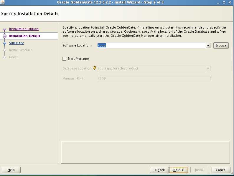Viewport: 234px width, 176px height.
Task: Click the Software Location label
Action: click(77, 45)
